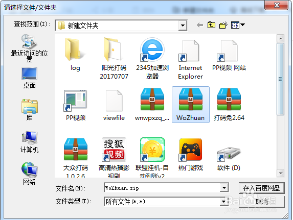The width and height of the screenshot is (293, 220).
Task: Close the 请选择文件/文件夹 dialog
Action: tap(277, 5)
